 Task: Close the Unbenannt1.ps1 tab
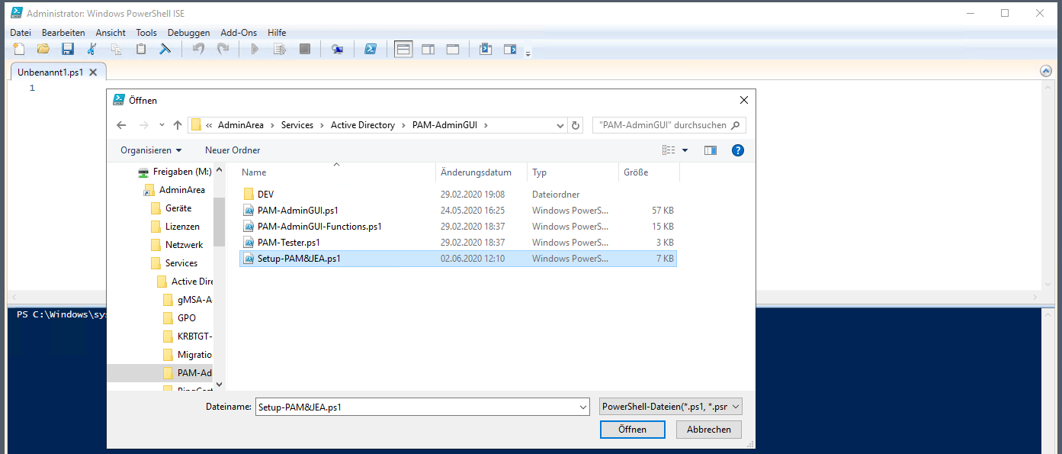point(93,72)
